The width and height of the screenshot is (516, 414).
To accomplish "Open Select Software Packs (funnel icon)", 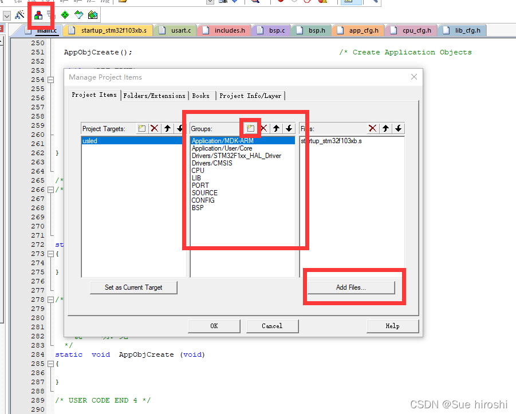I will tap(79, 15).
